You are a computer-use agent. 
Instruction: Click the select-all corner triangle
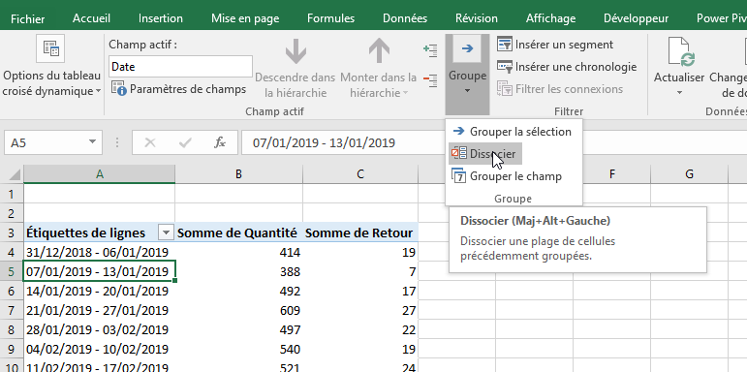[15, 174]
